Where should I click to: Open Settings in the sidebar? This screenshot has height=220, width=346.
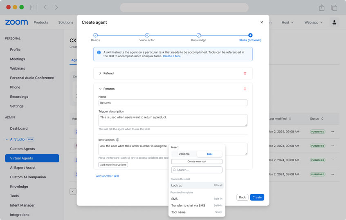(16, 106)
